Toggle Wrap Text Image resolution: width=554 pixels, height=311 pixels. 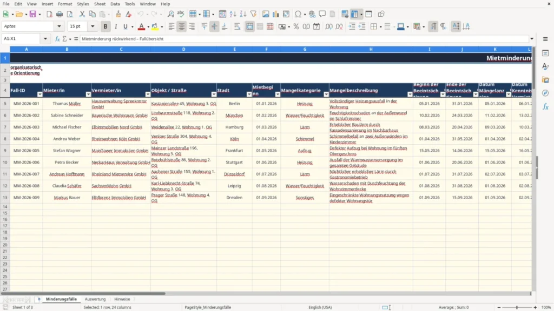pos(237,26)
